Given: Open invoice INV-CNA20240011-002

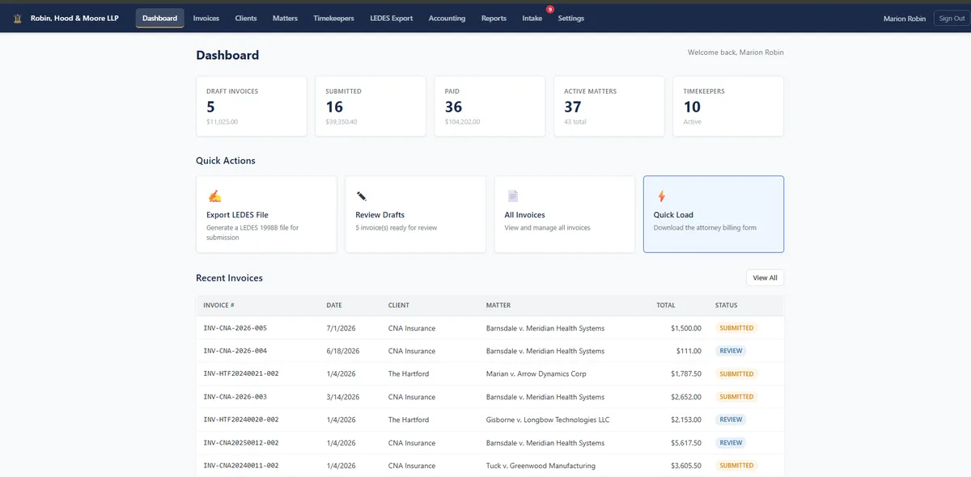Looking at the screenshot, I should click(x=241, y=466).
